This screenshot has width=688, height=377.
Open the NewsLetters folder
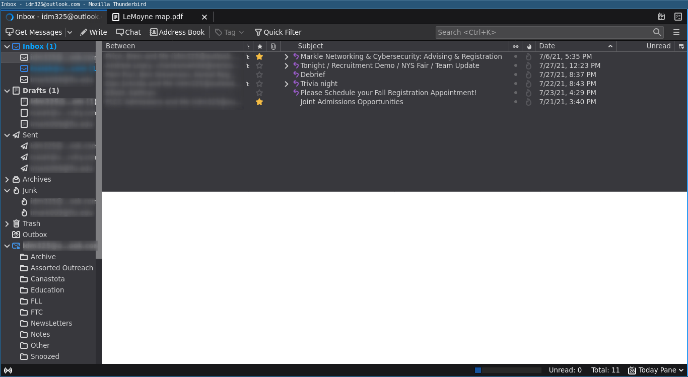(51, 323)
